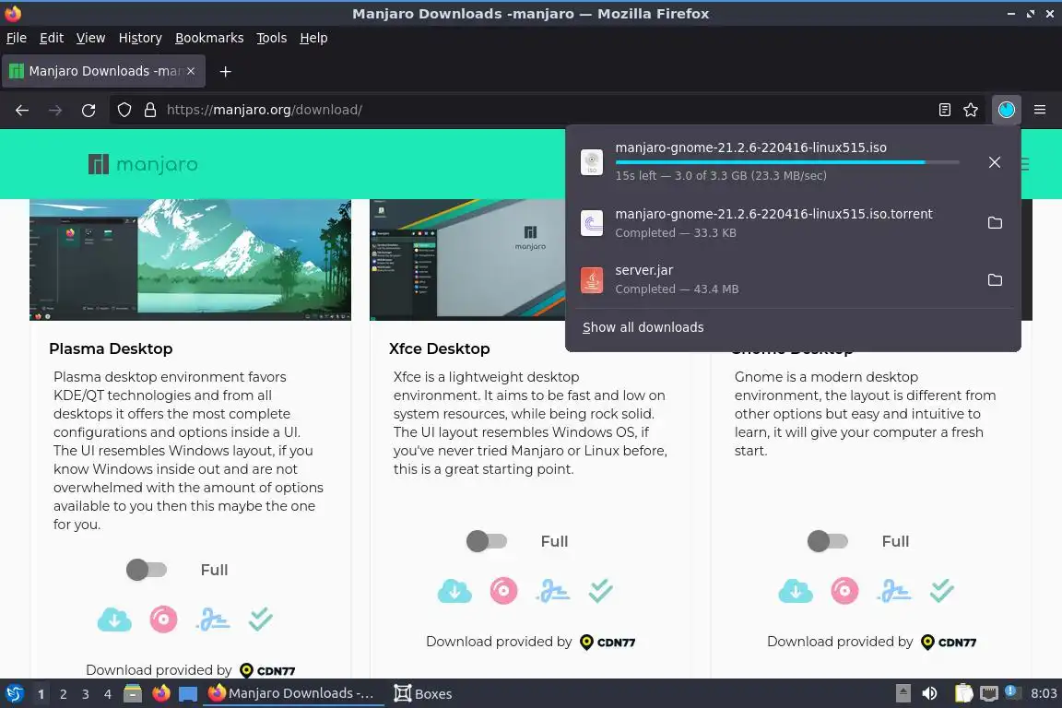Click the Gnome signature icon

[x=894, y=591]
